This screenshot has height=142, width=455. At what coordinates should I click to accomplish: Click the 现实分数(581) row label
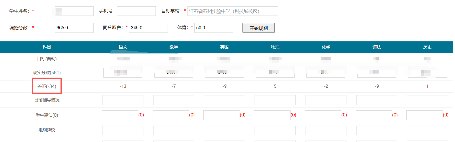(47, 72)
